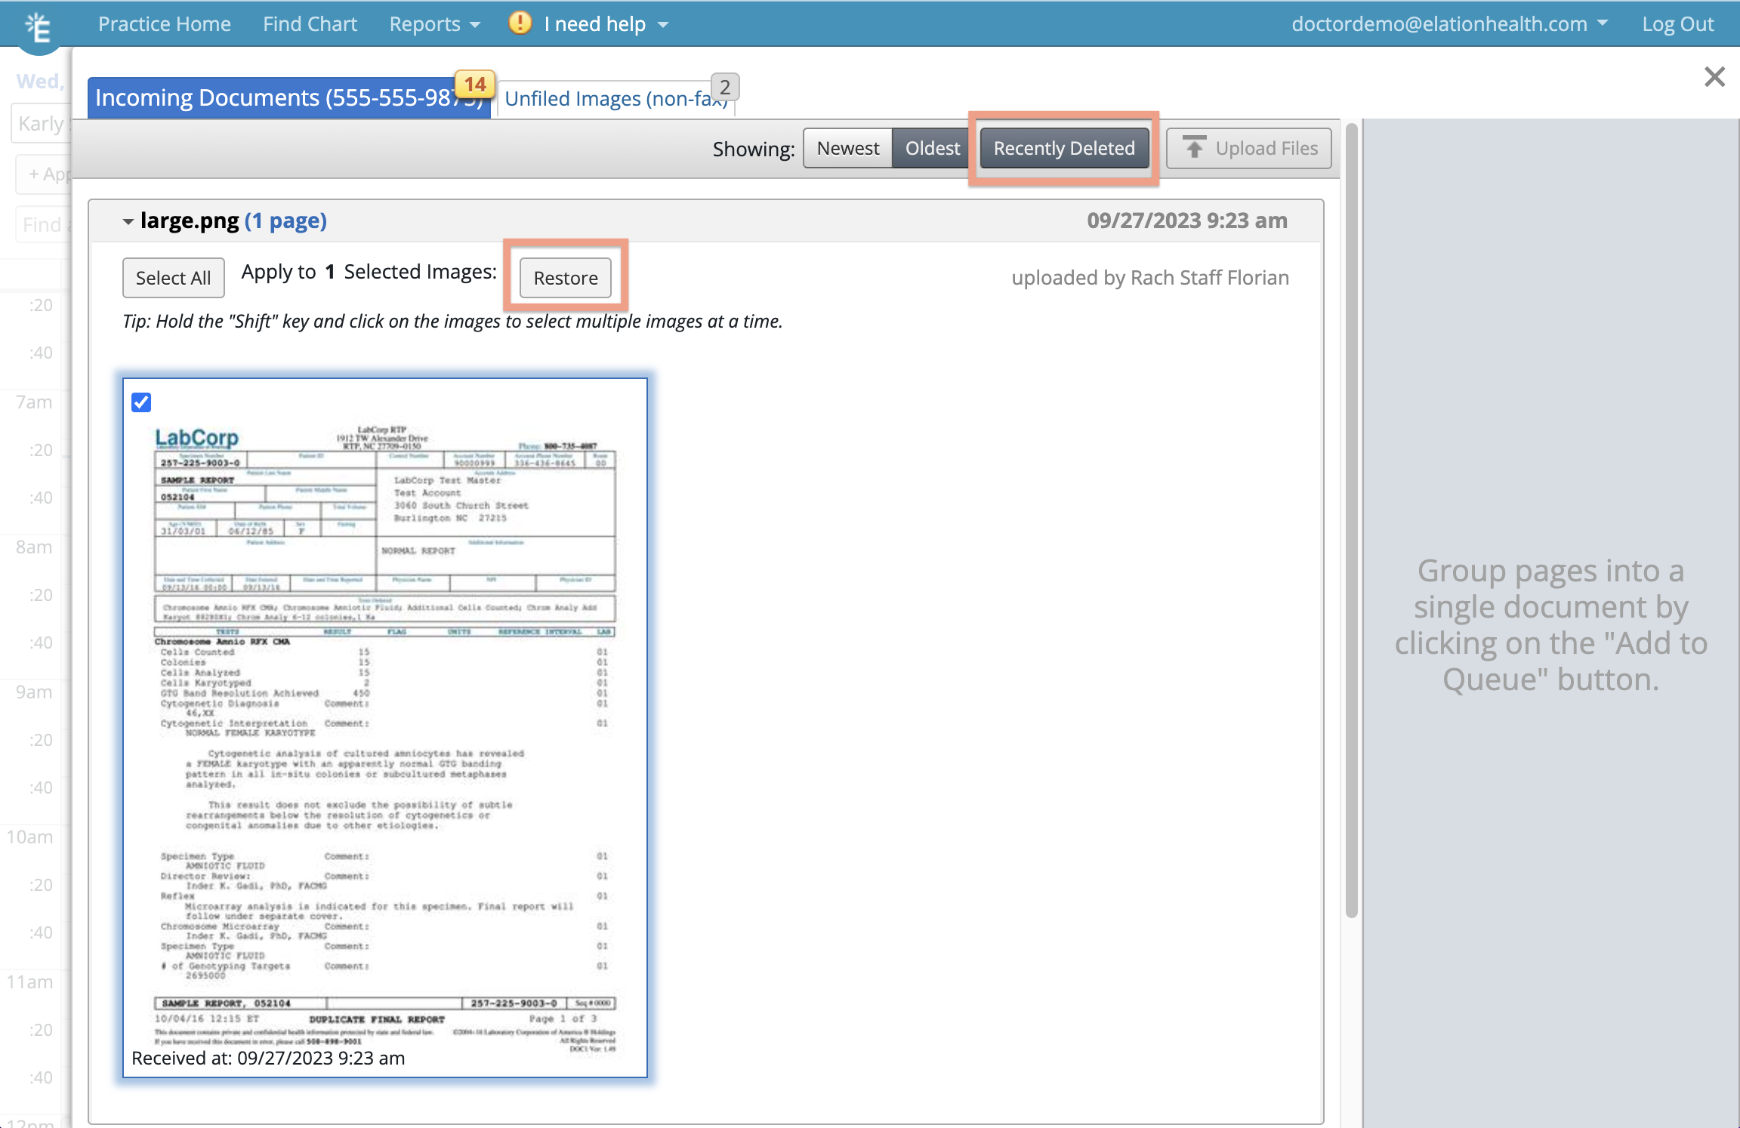
Task: Restore the selected image
Action: coord(565,278)
